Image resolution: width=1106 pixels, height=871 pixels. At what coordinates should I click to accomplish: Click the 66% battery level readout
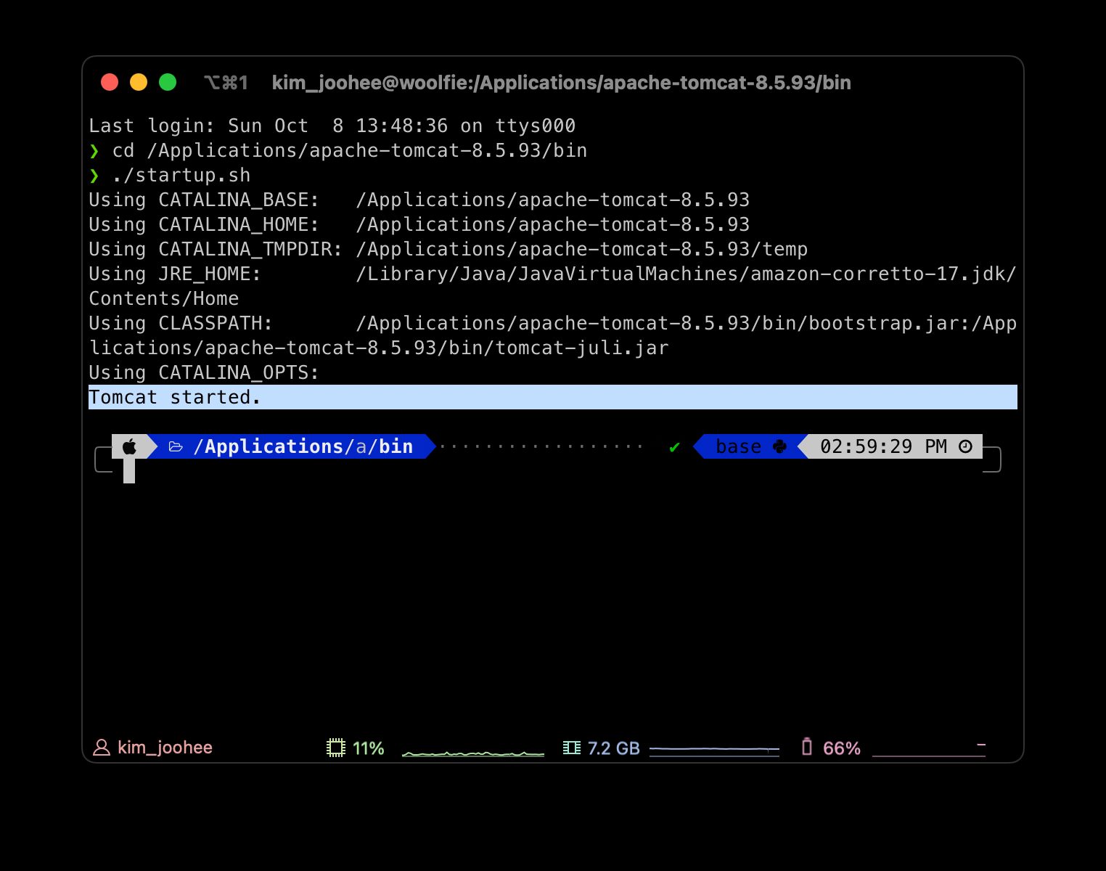tap(841, 748)
